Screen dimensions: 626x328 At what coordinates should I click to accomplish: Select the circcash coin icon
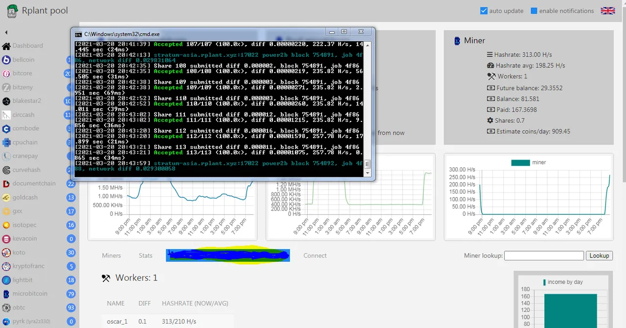click(6, 115)
